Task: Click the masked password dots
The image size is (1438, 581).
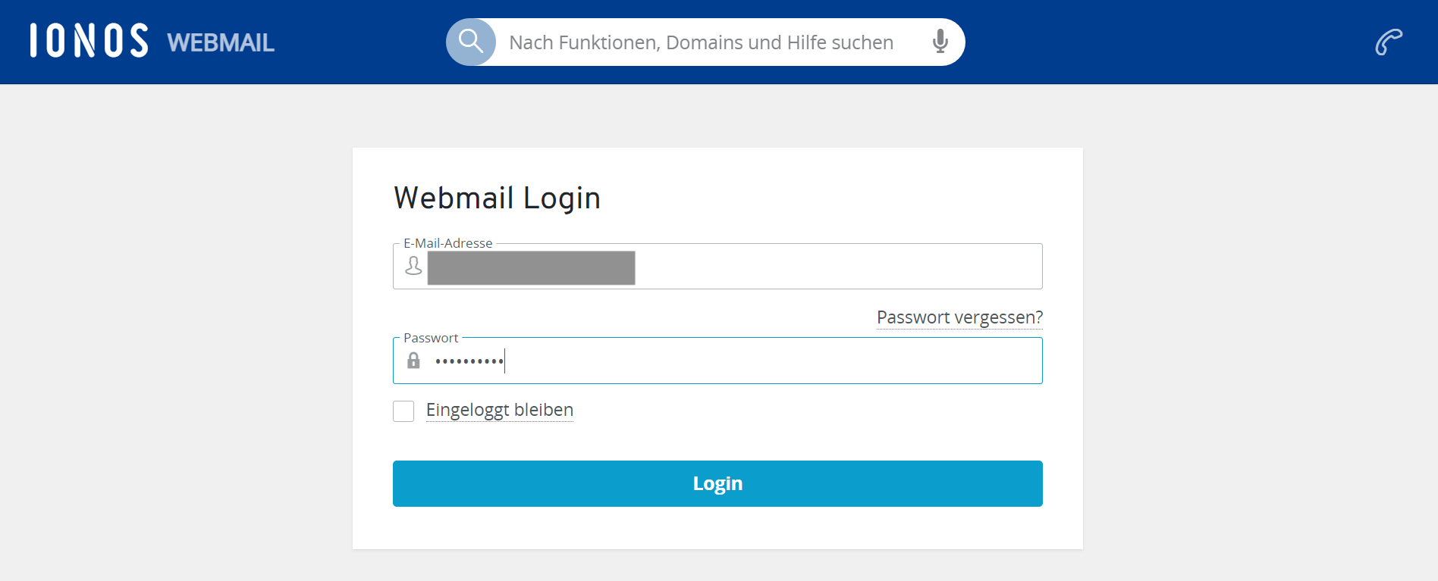Action: (469, 361)
